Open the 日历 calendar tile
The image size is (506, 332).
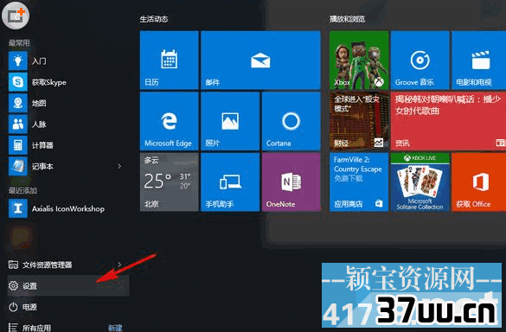coord(169,60)
